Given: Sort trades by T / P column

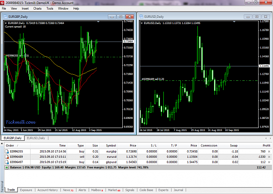Looking at the screenshot, I should (168, 145).
